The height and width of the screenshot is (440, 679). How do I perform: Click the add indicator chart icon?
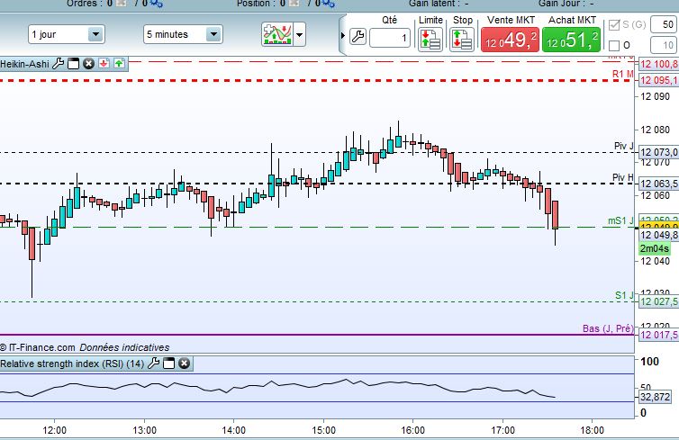pyautogui.click(x=277, y=34)
